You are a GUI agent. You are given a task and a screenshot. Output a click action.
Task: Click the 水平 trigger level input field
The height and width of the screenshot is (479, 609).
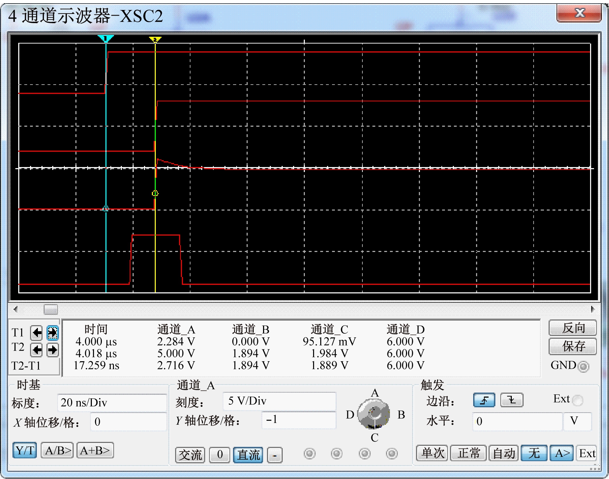click(x=517, y=421)
